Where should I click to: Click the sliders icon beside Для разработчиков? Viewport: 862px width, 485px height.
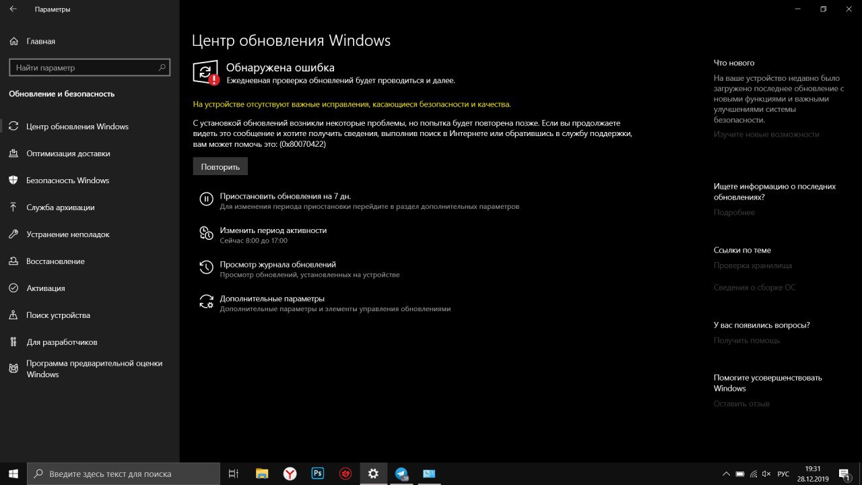(x=13, y=342)
